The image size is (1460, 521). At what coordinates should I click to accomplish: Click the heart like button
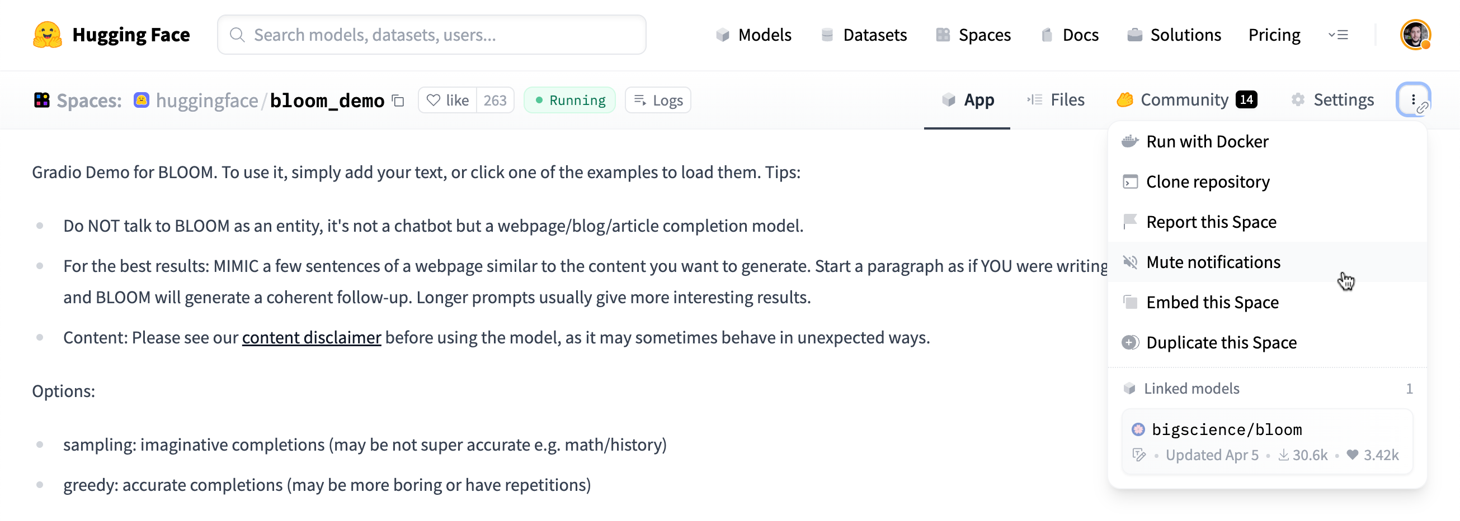tap(448, 101)
